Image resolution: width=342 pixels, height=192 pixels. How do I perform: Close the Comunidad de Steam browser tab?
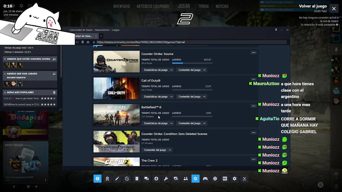click(x=96, y=36)
